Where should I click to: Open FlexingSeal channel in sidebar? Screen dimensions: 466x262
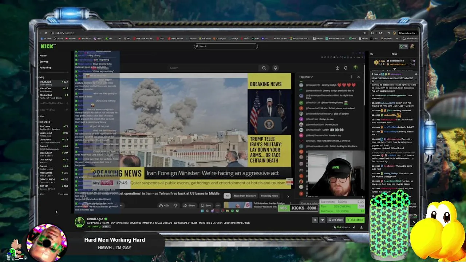pos(54,96)
